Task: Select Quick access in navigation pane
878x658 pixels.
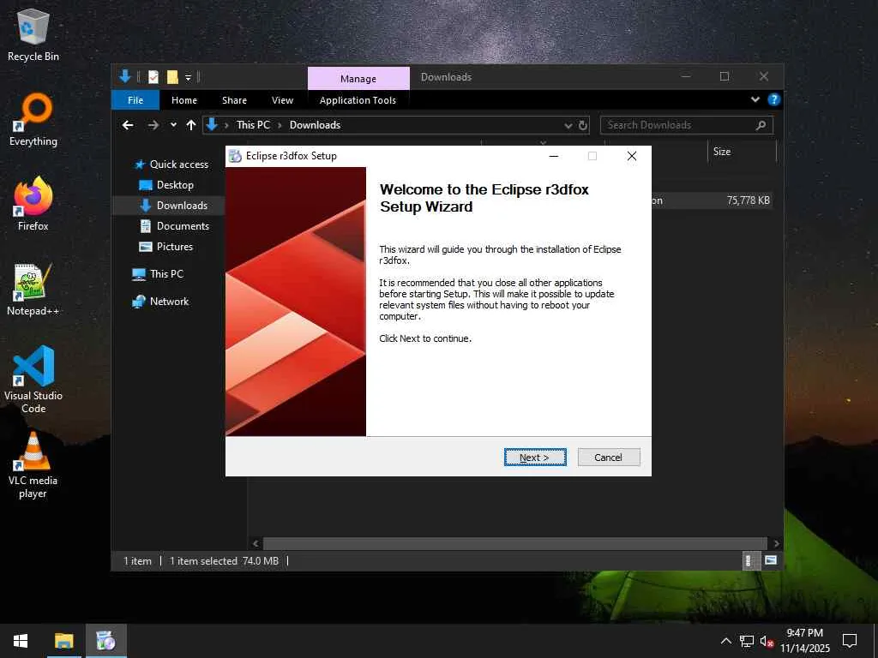Action: [178, 164]
